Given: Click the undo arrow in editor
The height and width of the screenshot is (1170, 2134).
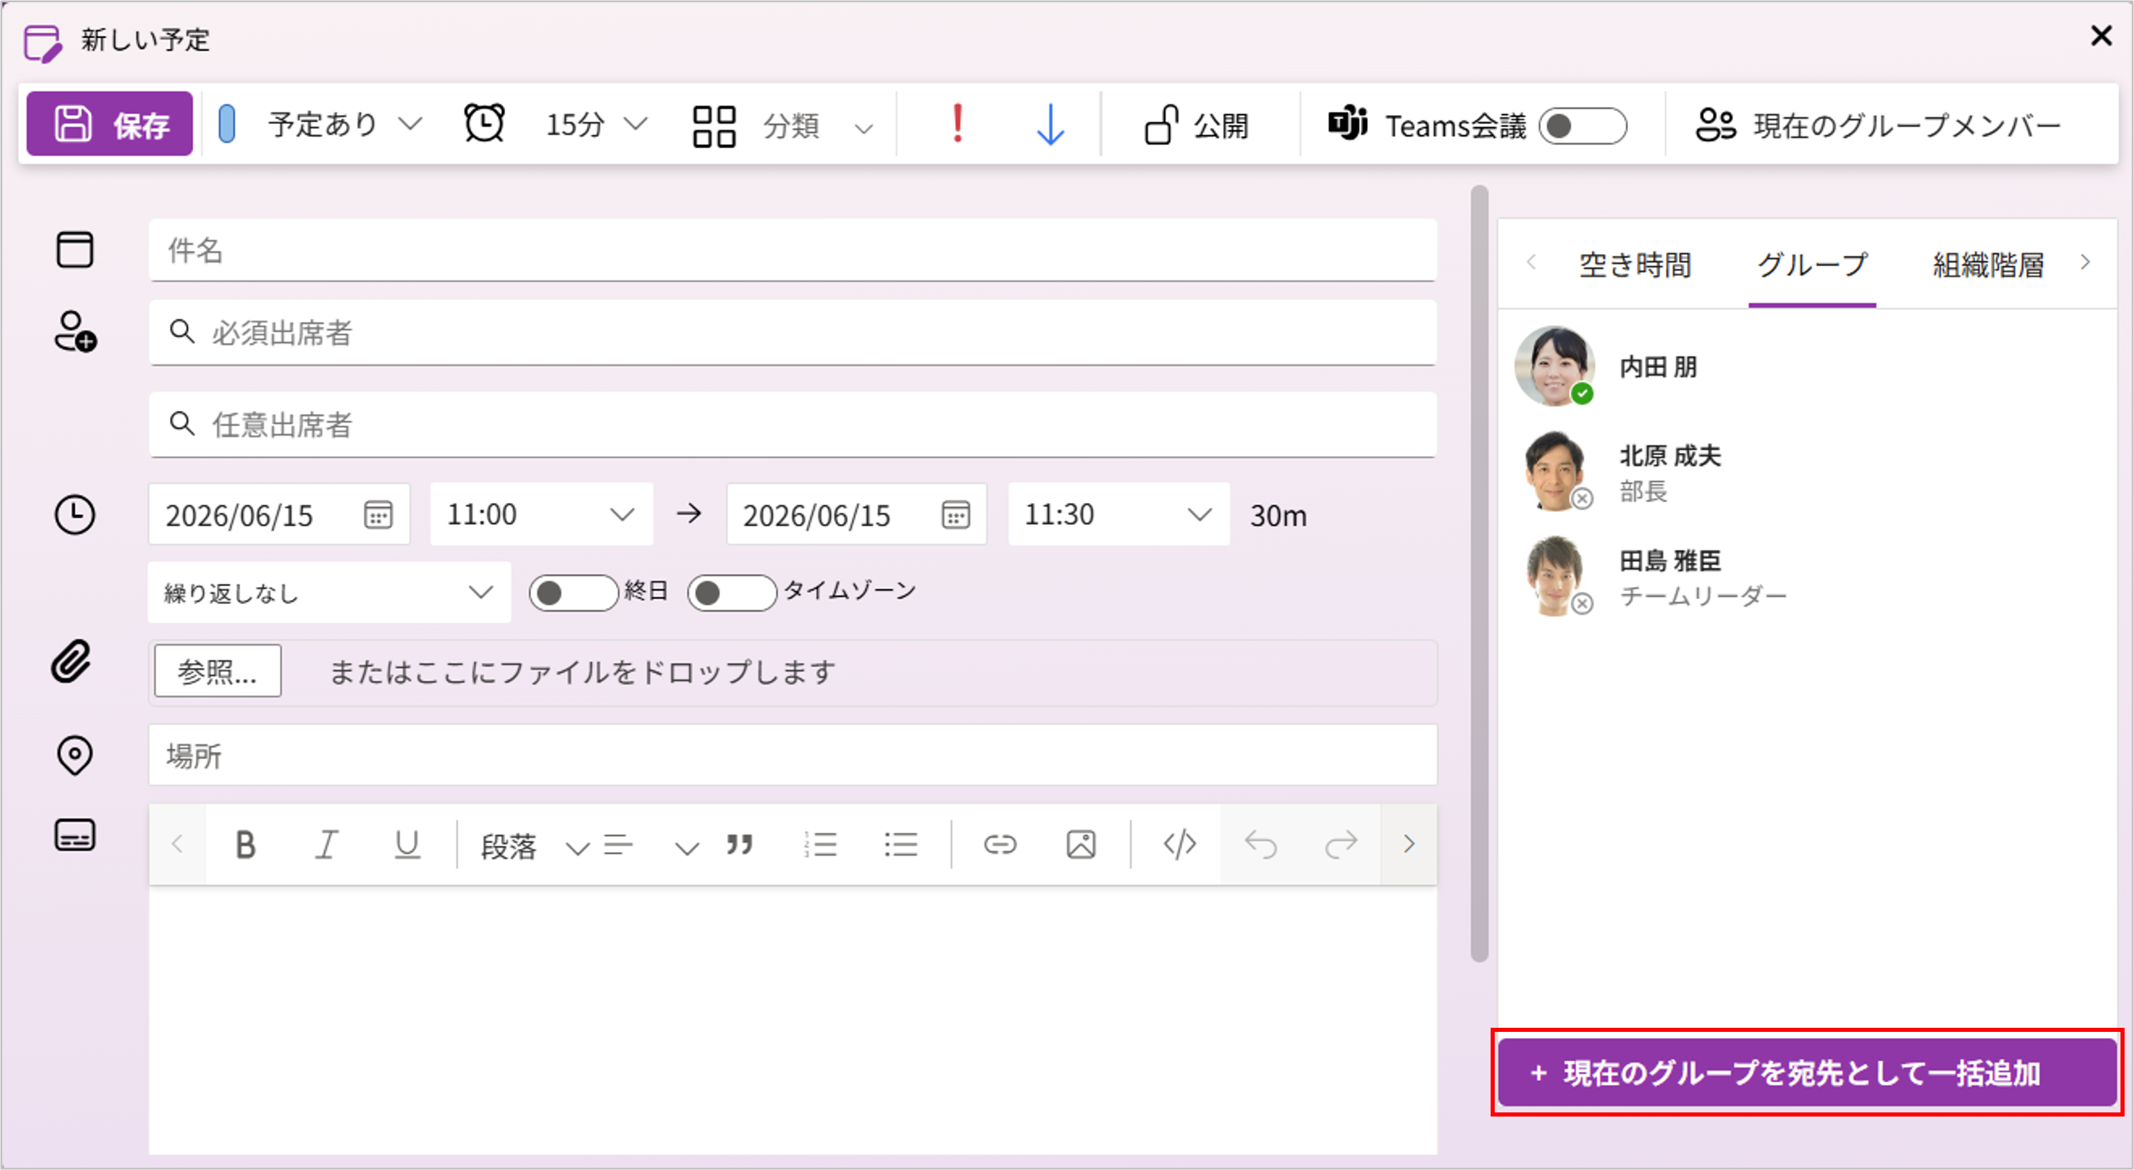Looking at the screenshot, I should pos(1261,844).
